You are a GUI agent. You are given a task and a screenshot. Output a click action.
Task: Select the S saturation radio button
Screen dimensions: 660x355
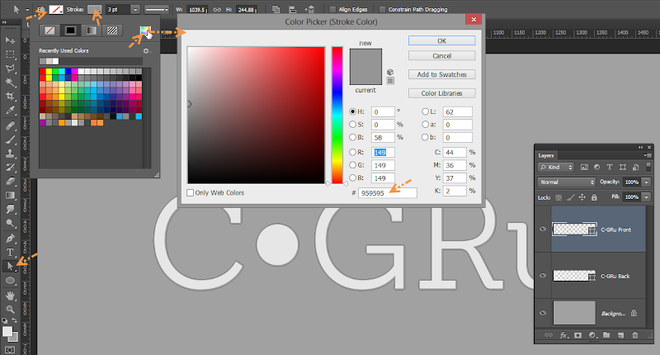[x=353, y=124]
